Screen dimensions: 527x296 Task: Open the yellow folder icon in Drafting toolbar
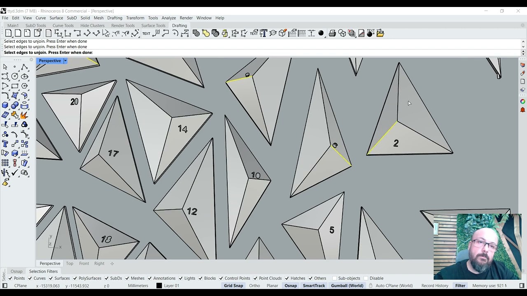tap(380, 33)
